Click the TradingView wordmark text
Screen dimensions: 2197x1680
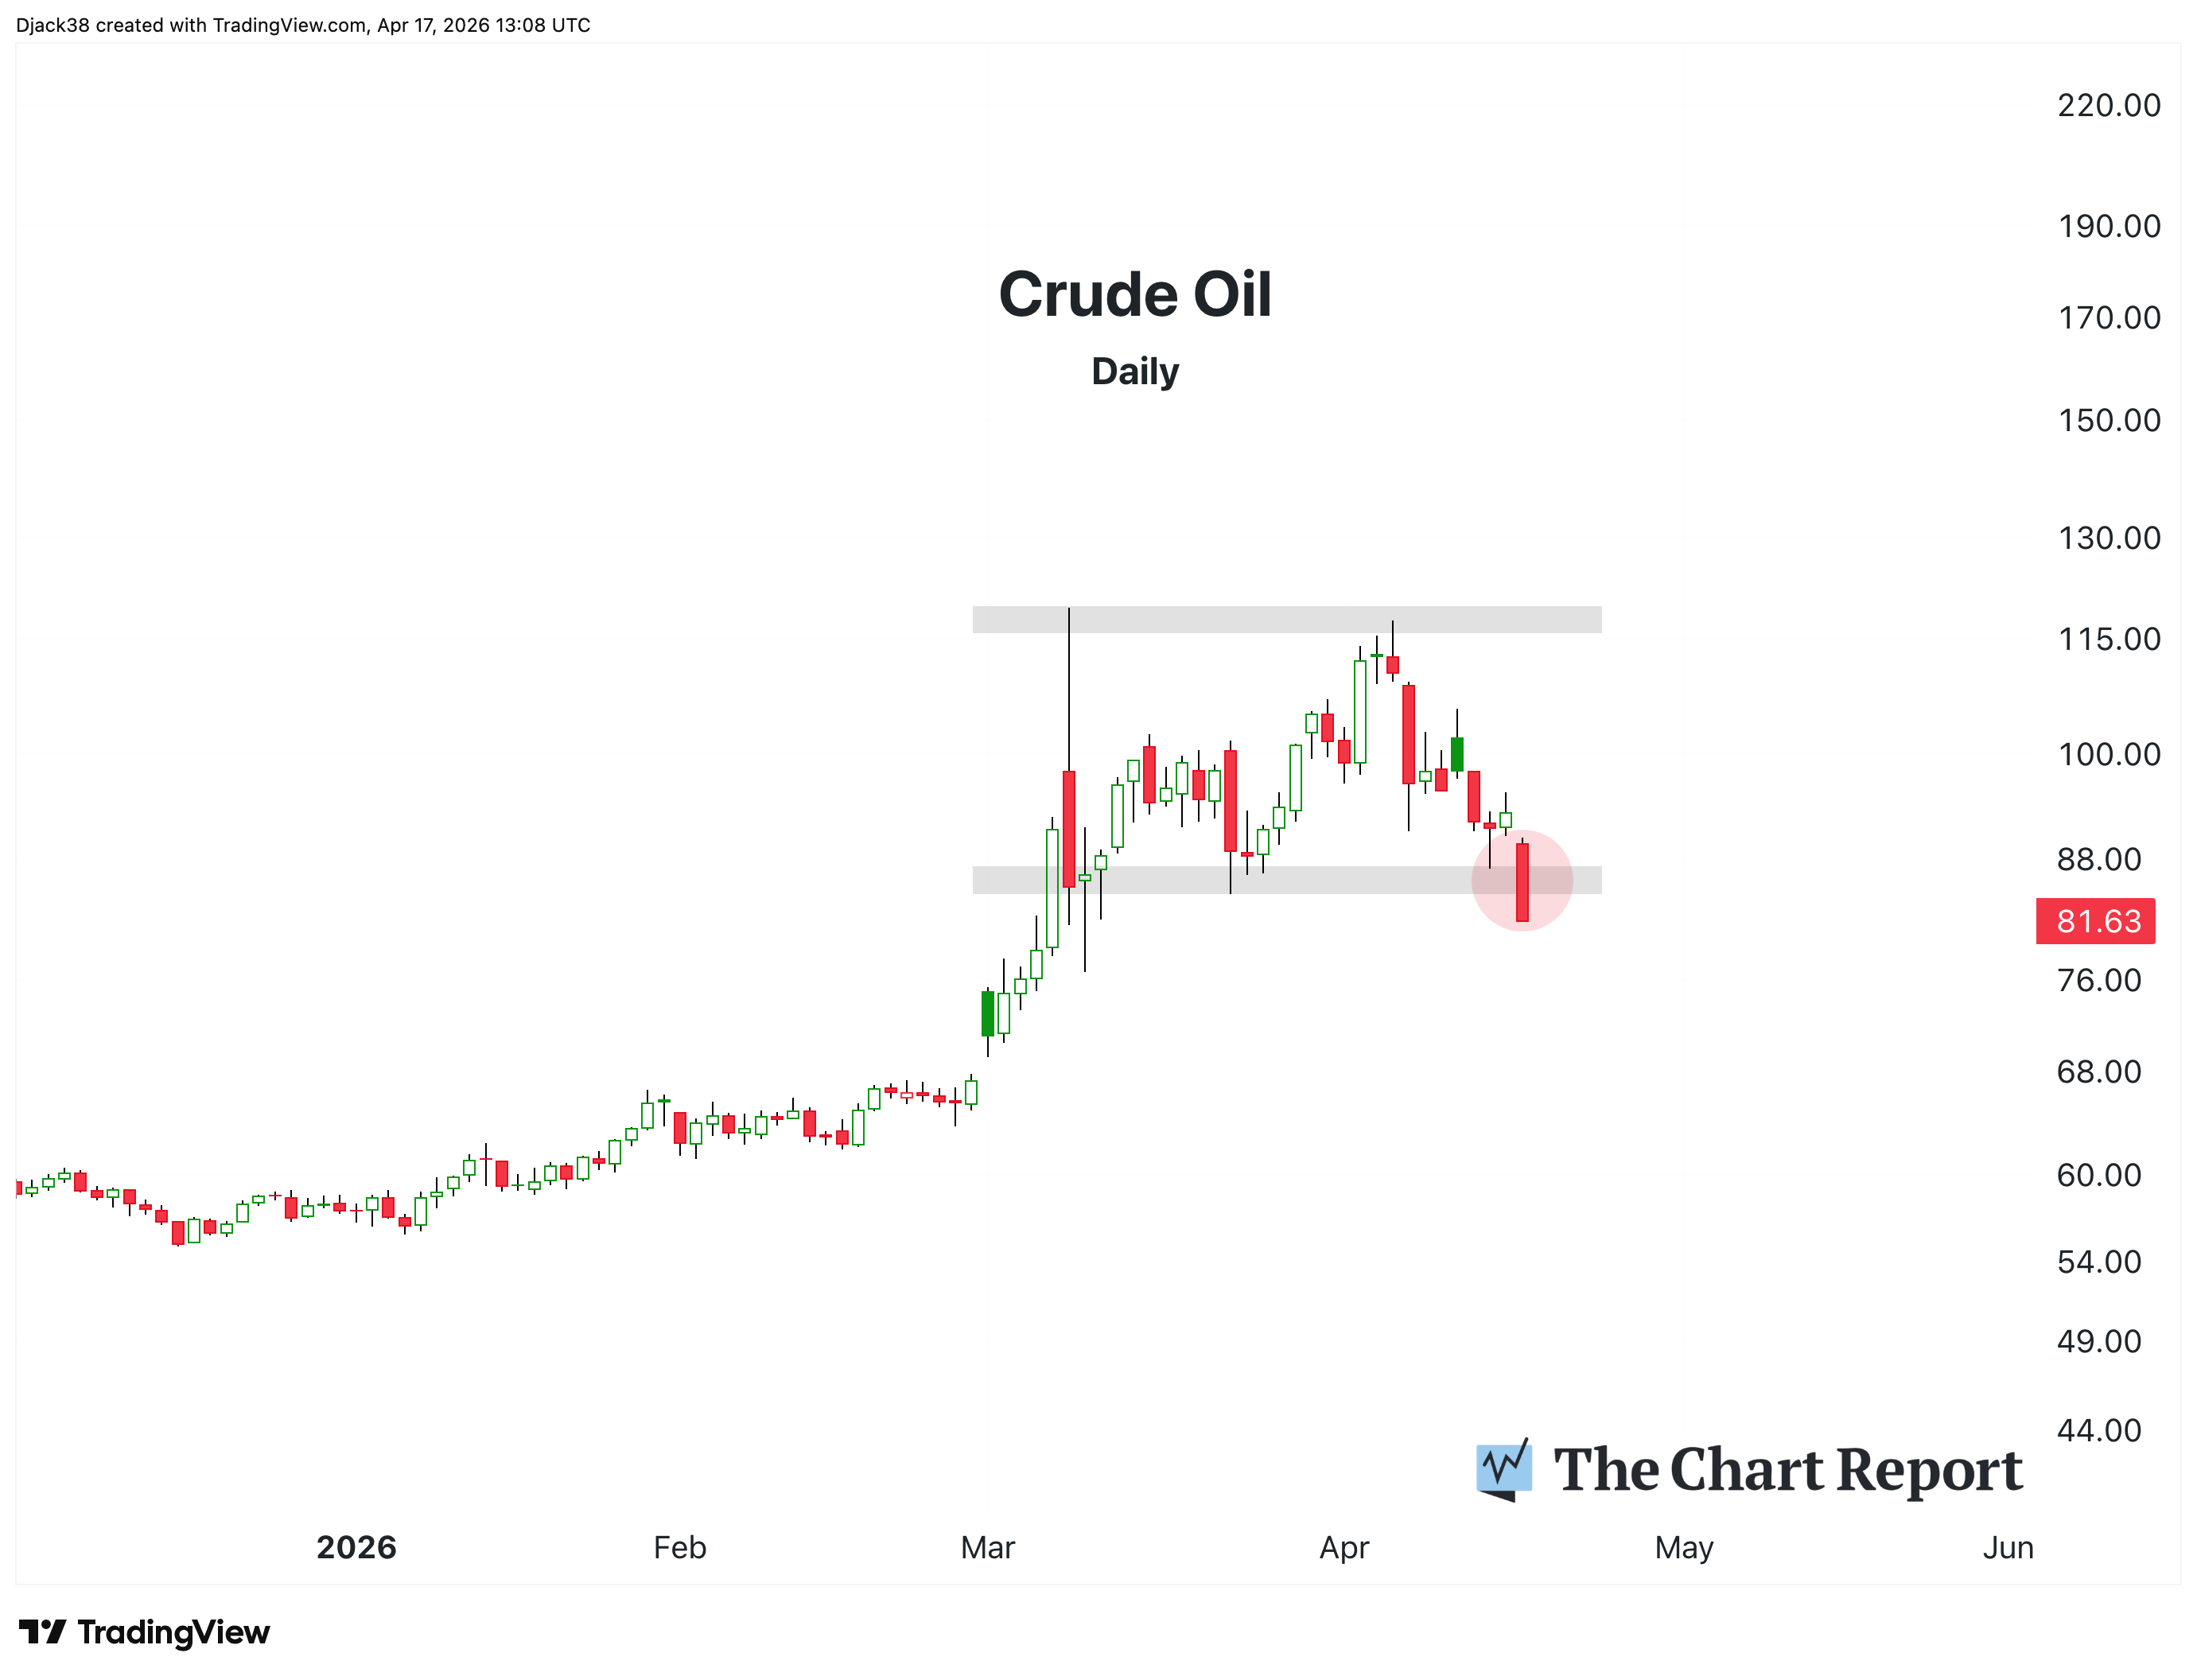pos(173,1633)
